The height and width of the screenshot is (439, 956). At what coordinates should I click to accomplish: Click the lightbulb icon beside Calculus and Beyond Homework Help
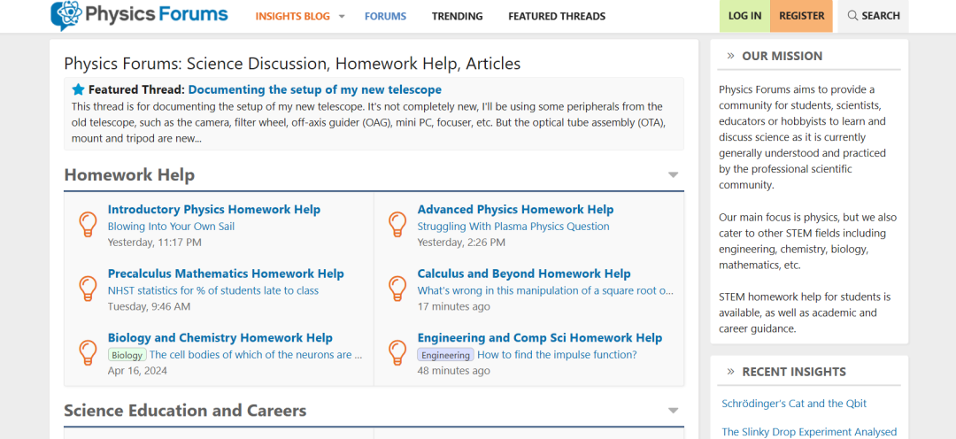pyautogui.click(x=397, y=289)
